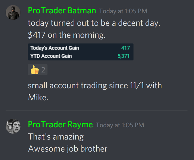Click ProTrader Rayme's avatar picture
Image resolution: width=194 pixels, height=160 pixels.
tap(14, 127)
